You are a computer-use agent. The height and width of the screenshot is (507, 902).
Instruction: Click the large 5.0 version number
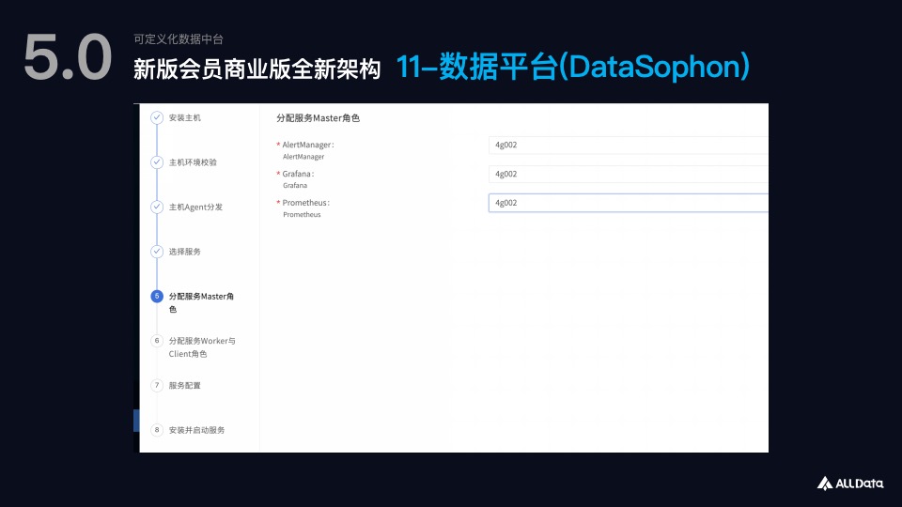[68, 57]
